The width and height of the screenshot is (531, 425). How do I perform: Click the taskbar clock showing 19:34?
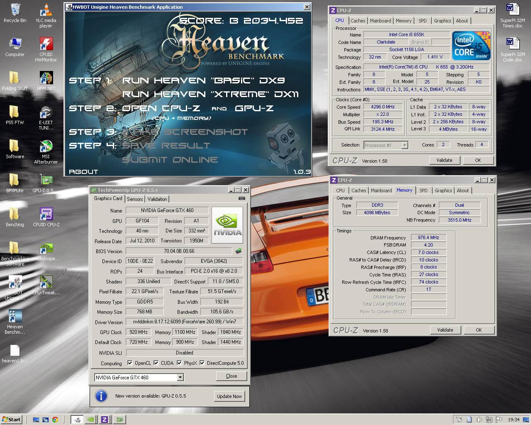[514, 420]
